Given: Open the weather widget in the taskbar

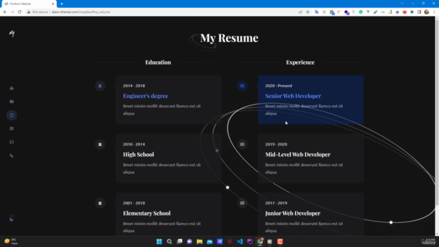Looking at the screenshot, I should click(x=11, y=242).
